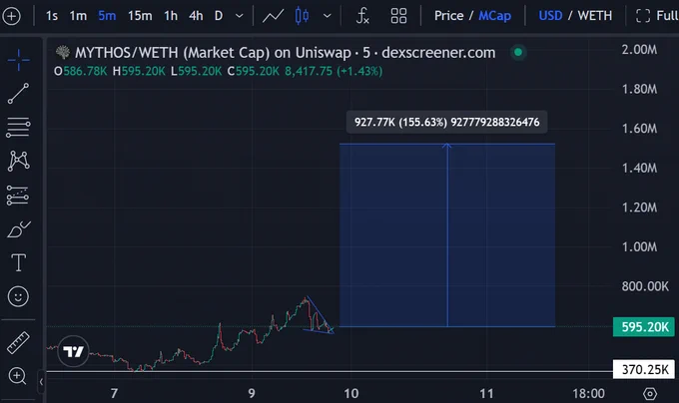The height and width of the screenshot is (403, 679).
Task: Select the 1m timeframe
Action: coord(78,16)
